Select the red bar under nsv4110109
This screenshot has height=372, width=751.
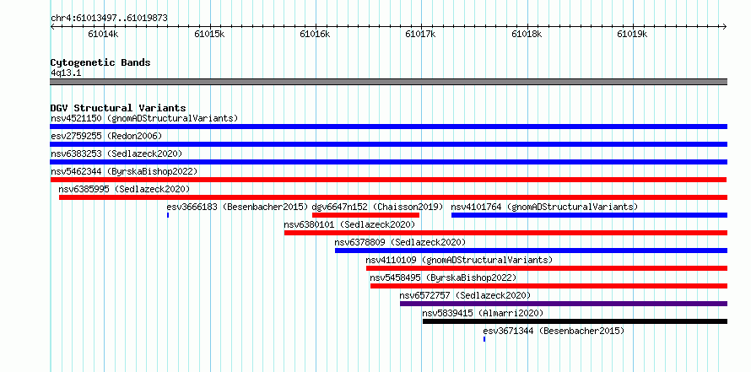(x=547, y=268)
